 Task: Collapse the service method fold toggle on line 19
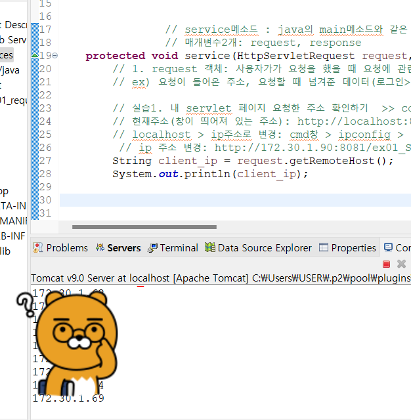(55, 55)
